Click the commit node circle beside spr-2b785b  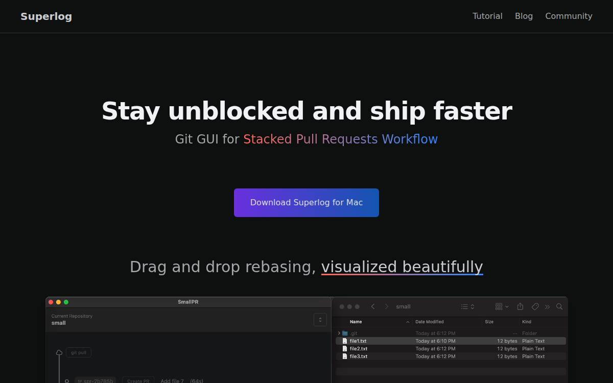coord(66,381)
